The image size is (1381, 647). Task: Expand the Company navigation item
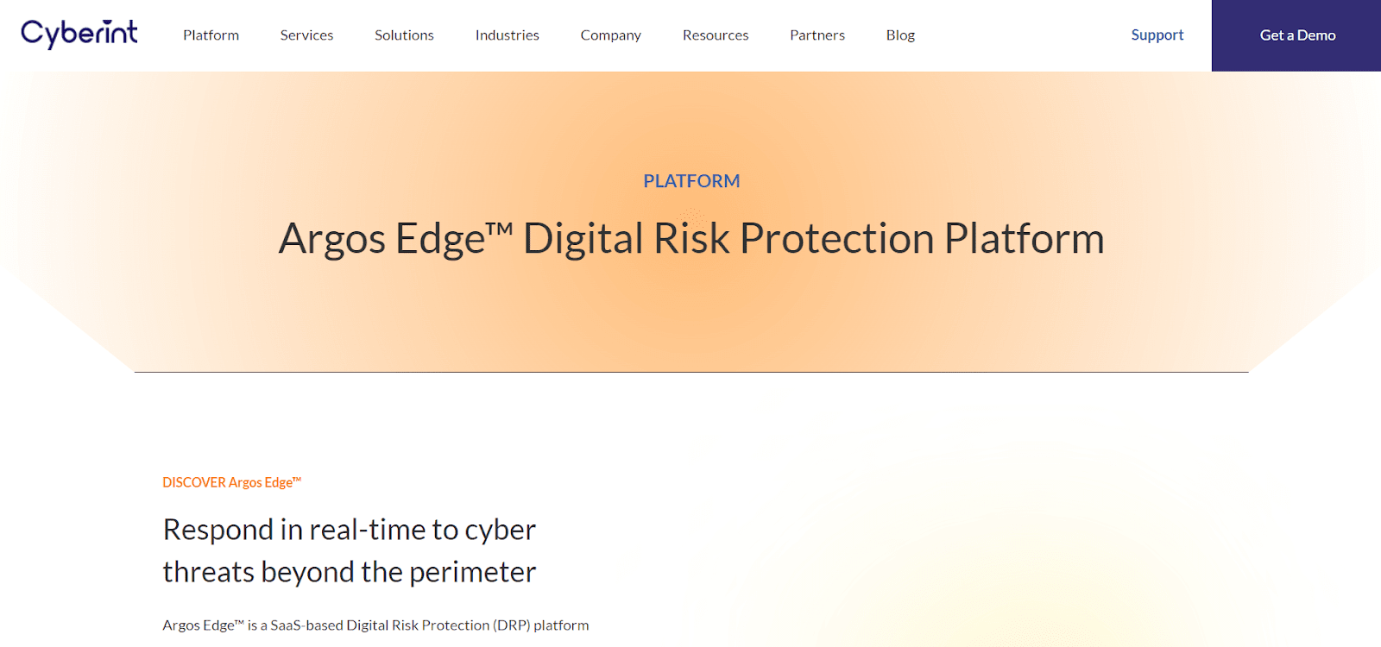(610, 35)
